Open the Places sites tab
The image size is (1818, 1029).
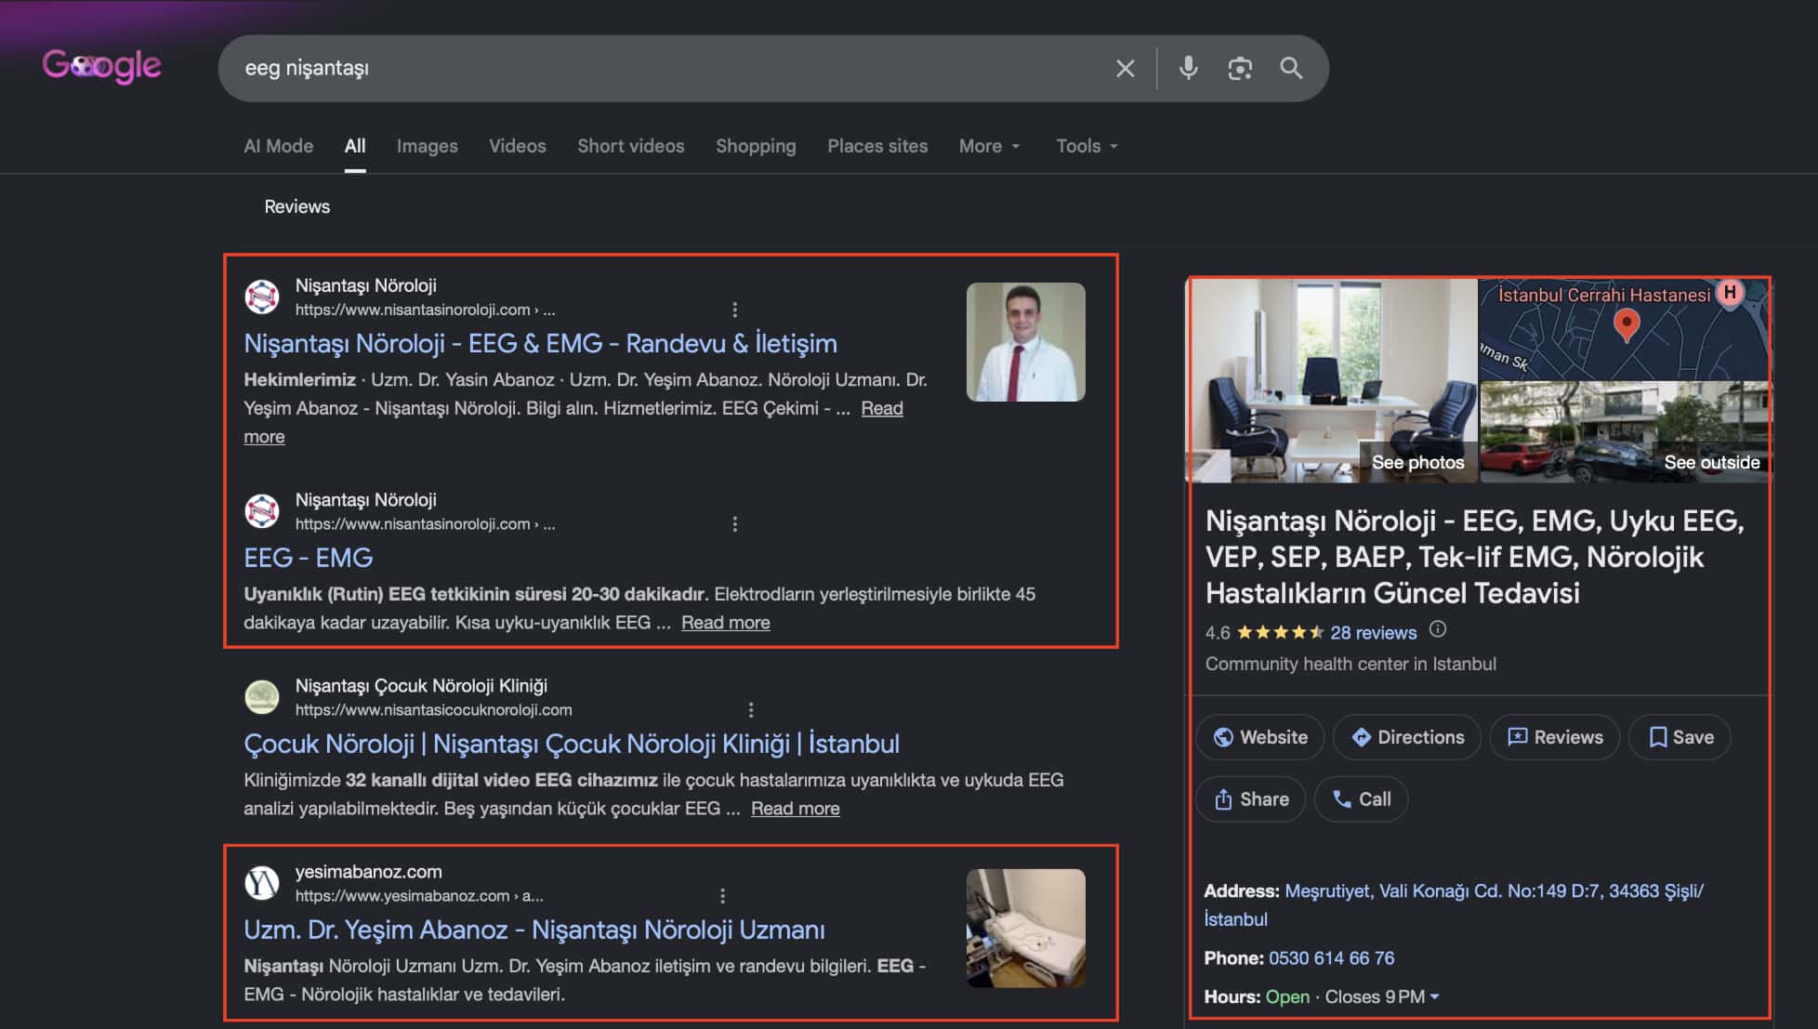point(877,146)
